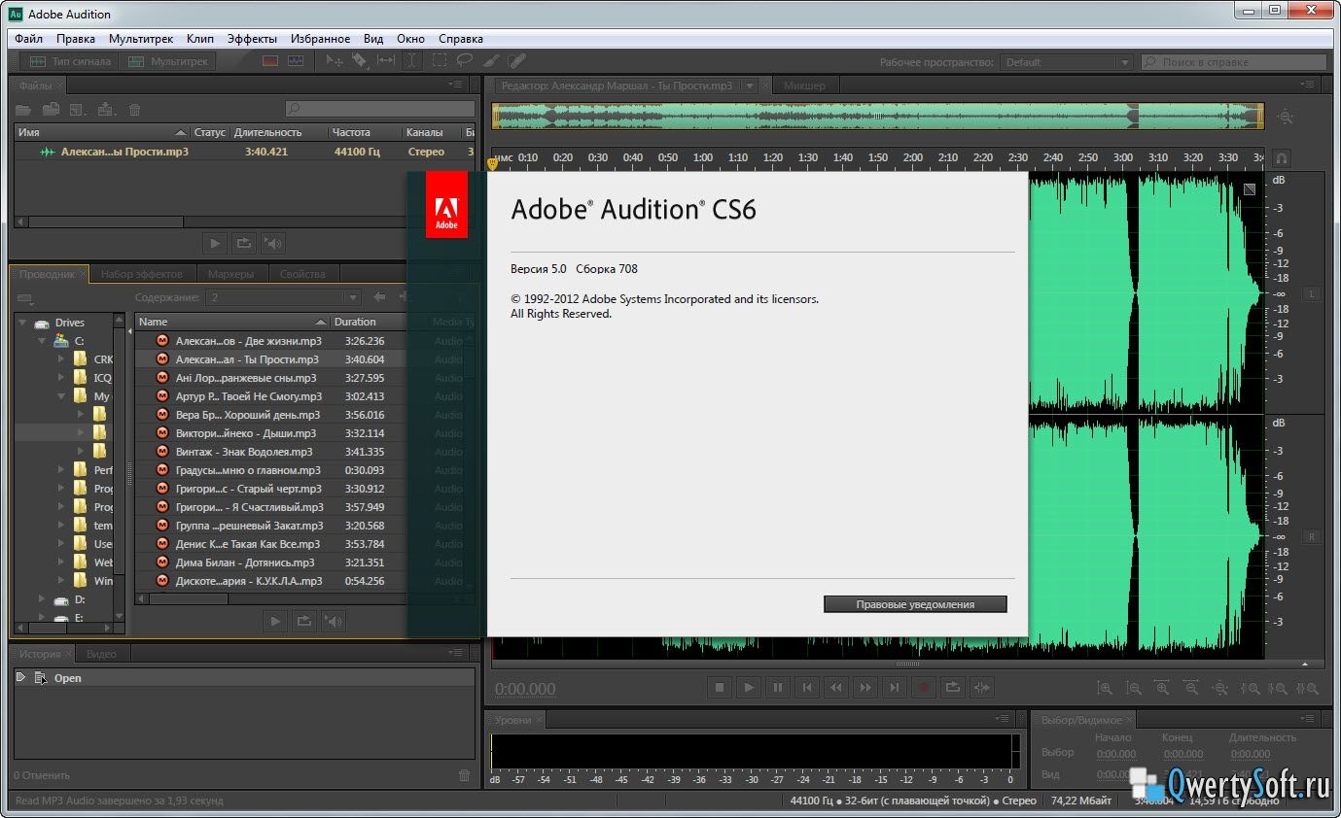
Task: Toggle auto-play speaker in Файлы panel
Action: point(273,243)
